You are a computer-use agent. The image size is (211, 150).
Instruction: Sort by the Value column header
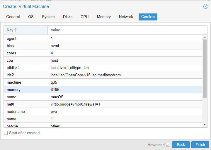coord(125,30)
